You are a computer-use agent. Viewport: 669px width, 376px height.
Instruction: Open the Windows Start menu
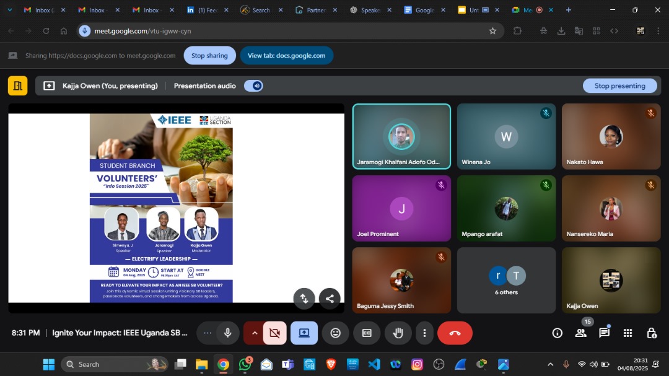pyautogui.click(x=49, y=364)
